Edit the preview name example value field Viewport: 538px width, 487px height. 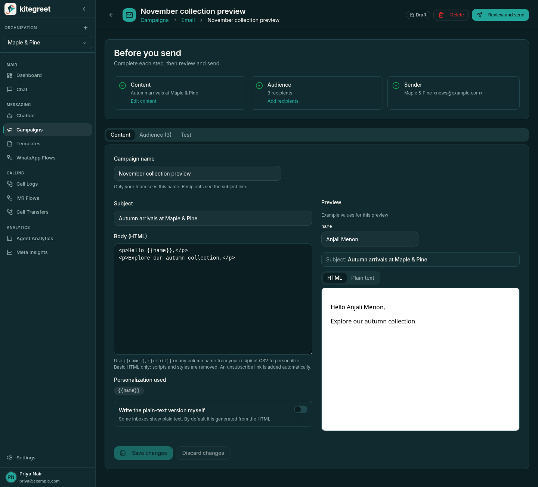(x=370, y=239)
